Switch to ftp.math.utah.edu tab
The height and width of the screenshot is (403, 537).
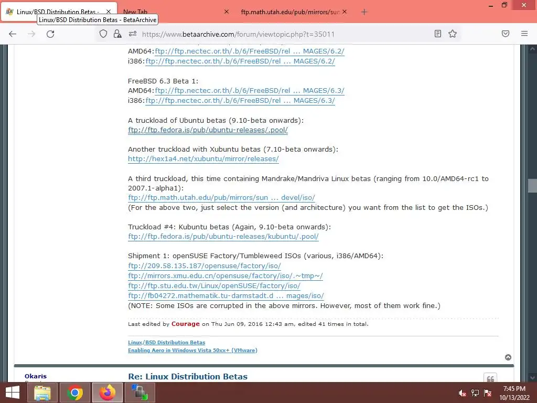(x=290, y=12)
